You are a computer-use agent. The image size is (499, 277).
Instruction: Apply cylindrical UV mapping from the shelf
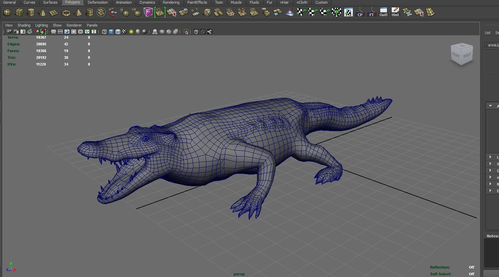tap(312, 13)
